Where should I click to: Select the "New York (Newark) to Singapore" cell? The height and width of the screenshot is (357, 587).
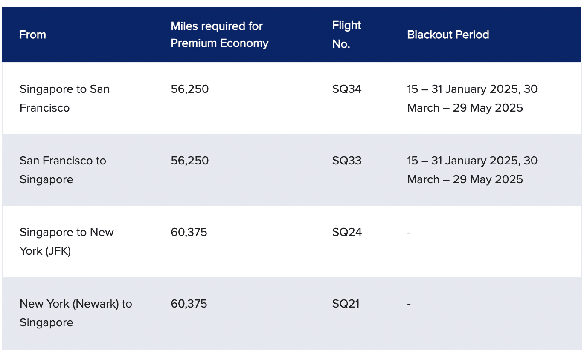coord(76,313)
